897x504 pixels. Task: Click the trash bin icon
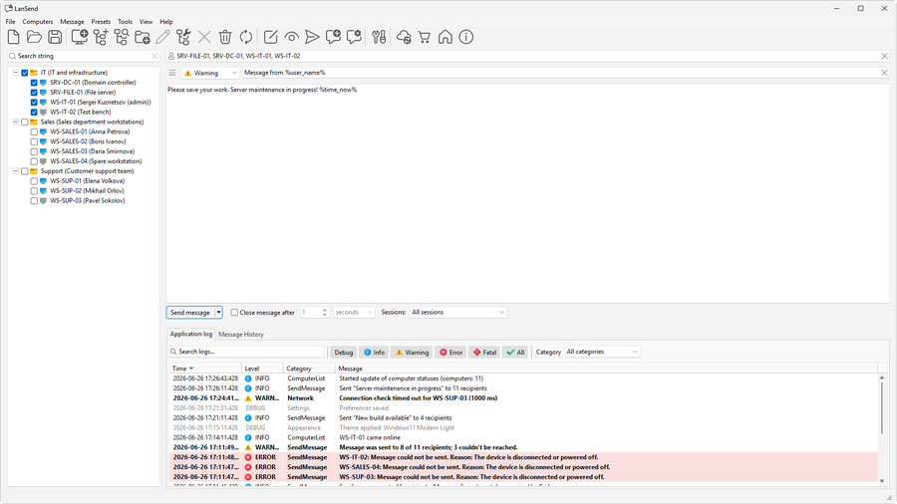(225, 37)
